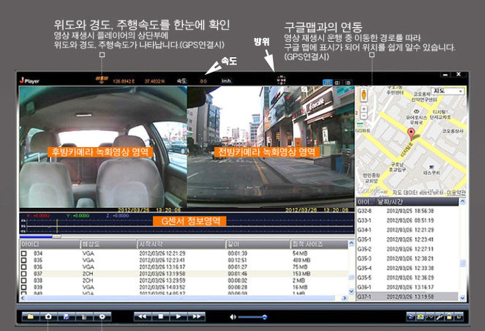Check the box for file 038
The image size is (485, 331).
(x=24, y=280)
